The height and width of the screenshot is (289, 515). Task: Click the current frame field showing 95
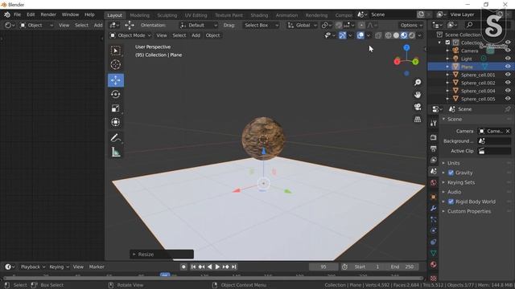click(323, 267)
